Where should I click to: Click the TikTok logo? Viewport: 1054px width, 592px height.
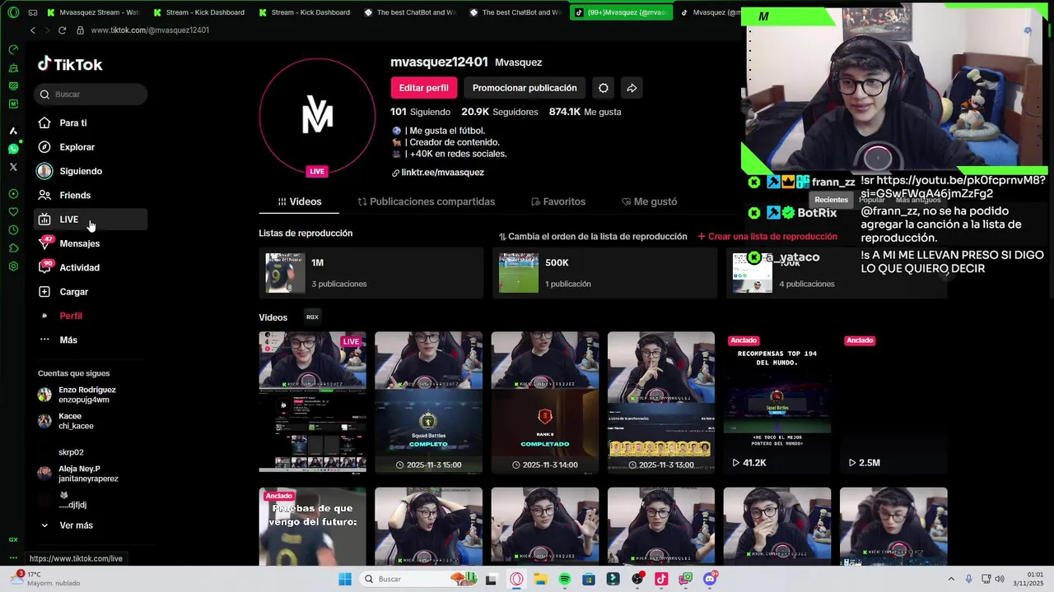[x=70, y=64]
